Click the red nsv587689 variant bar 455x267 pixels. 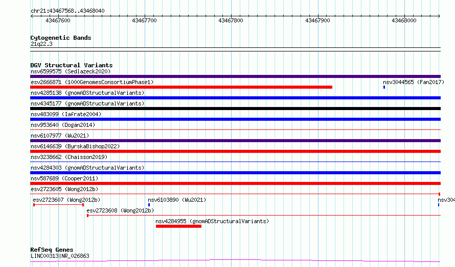235,183
